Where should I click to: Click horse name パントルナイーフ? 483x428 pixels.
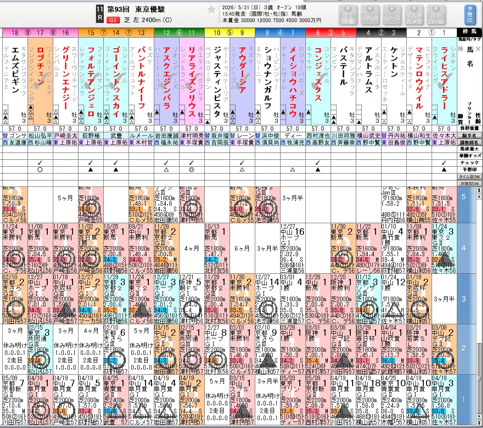[x=141, y=78]
